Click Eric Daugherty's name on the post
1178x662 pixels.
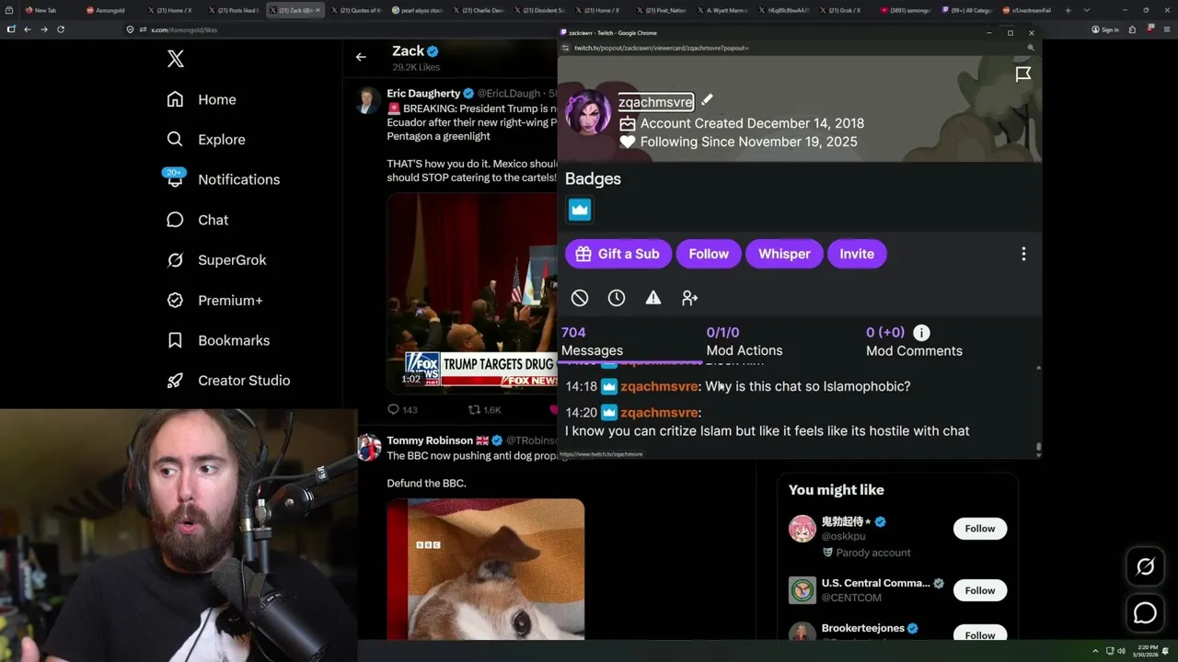click(x=423, y=94)
